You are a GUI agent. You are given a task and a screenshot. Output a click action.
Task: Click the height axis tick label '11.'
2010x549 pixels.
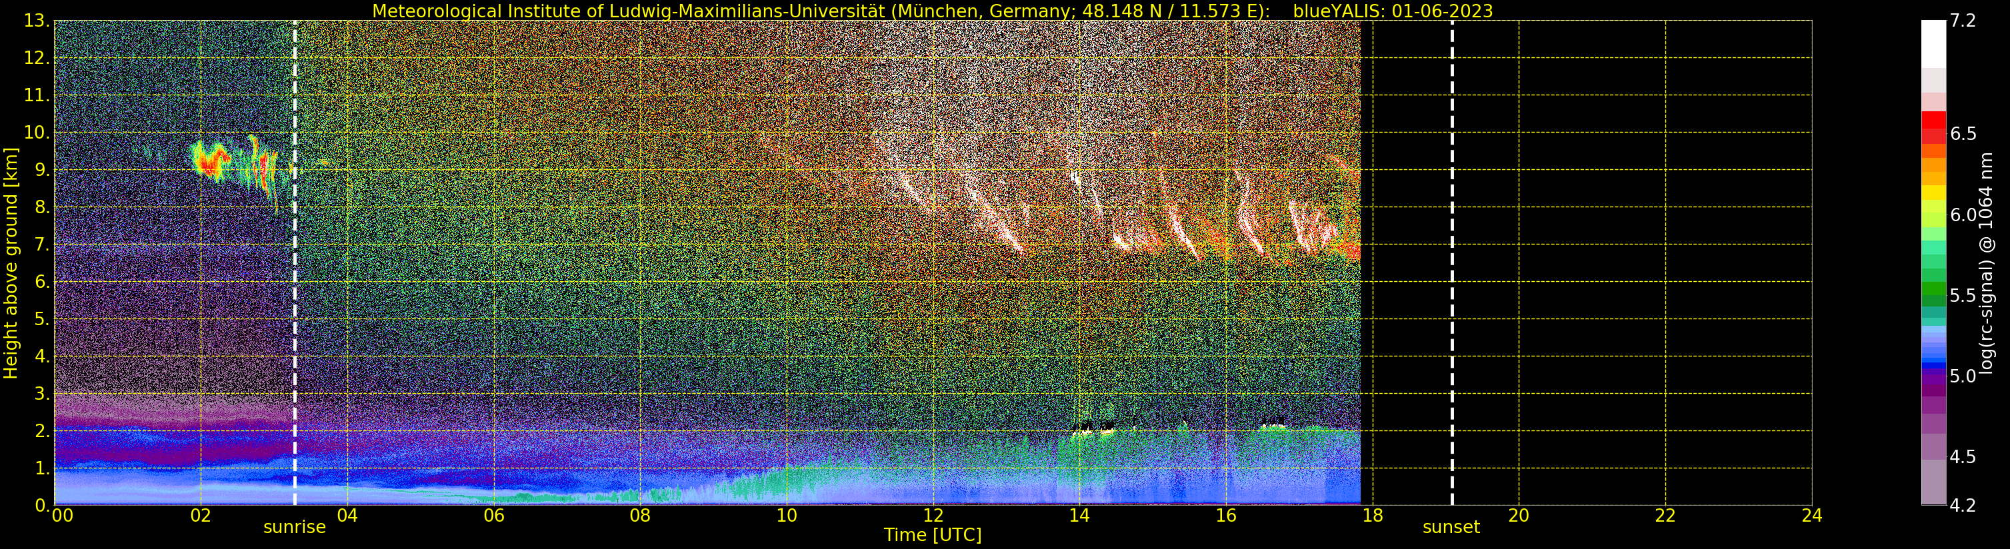coord(37,96)
